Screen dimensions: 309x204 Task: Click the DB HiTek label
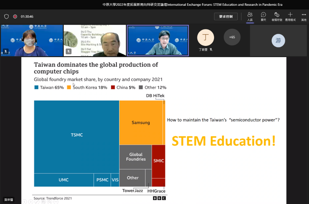pyautogui.click(x=155, y=96)
